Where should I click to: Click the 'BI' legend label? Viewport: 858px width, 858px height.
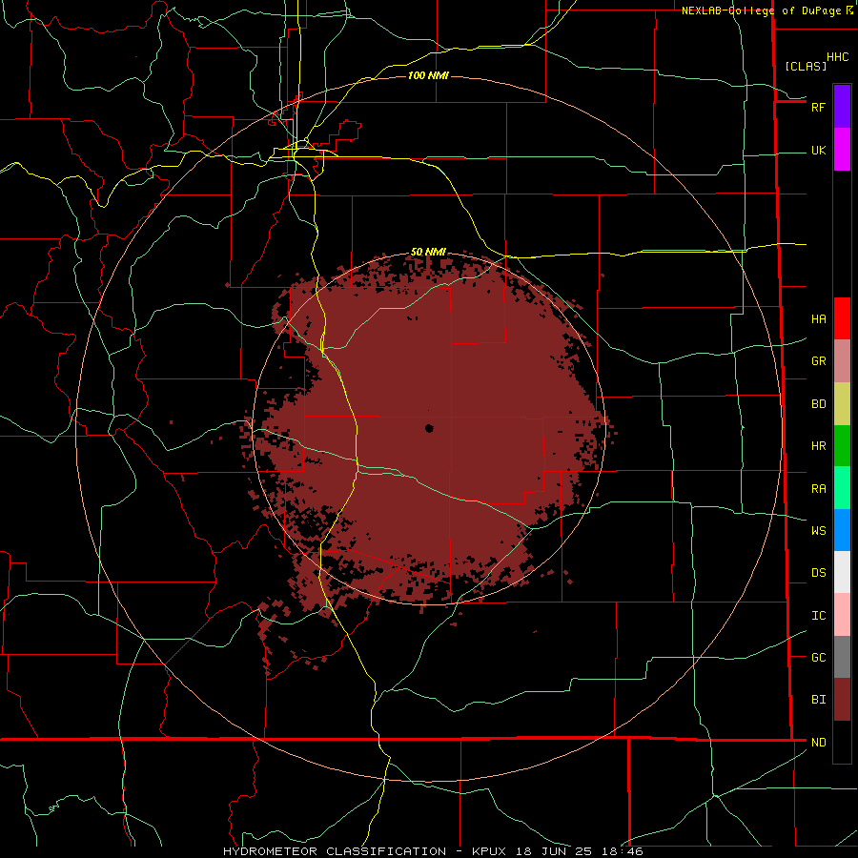(x=818, y=700)
